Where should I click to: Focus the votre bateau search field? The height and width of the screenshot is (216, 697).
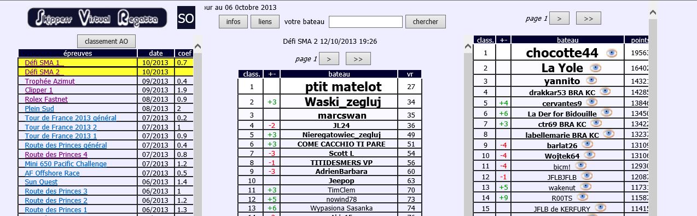(365, 22)
